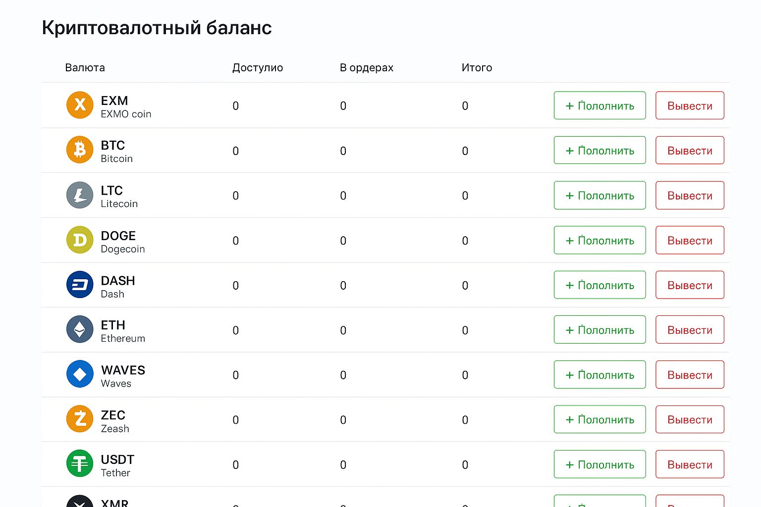Withdraw from the USDT row

[690, 464]
